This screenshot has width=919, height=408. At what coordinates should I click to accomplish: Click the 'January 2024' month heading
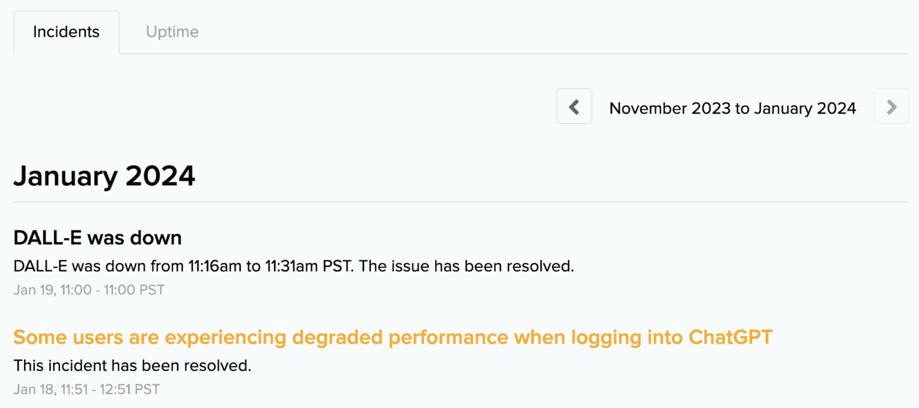click(x=104, y=176)
